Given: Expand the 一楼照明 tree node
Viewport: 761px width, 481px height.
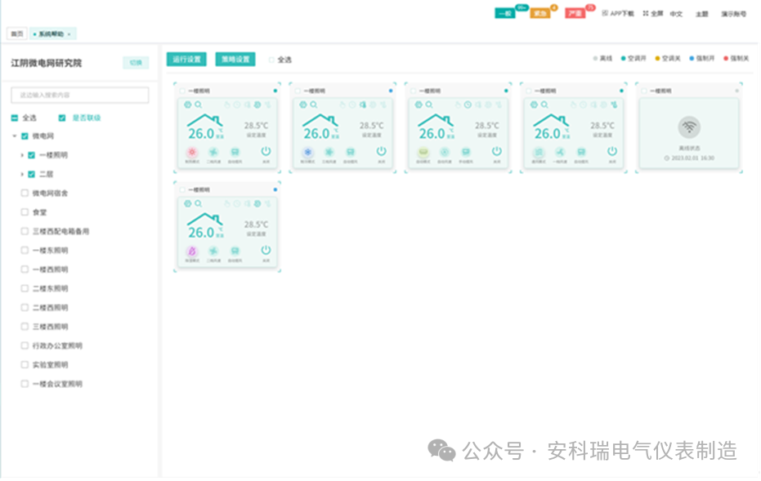Looking at the screenshot, I should (22, 155).
